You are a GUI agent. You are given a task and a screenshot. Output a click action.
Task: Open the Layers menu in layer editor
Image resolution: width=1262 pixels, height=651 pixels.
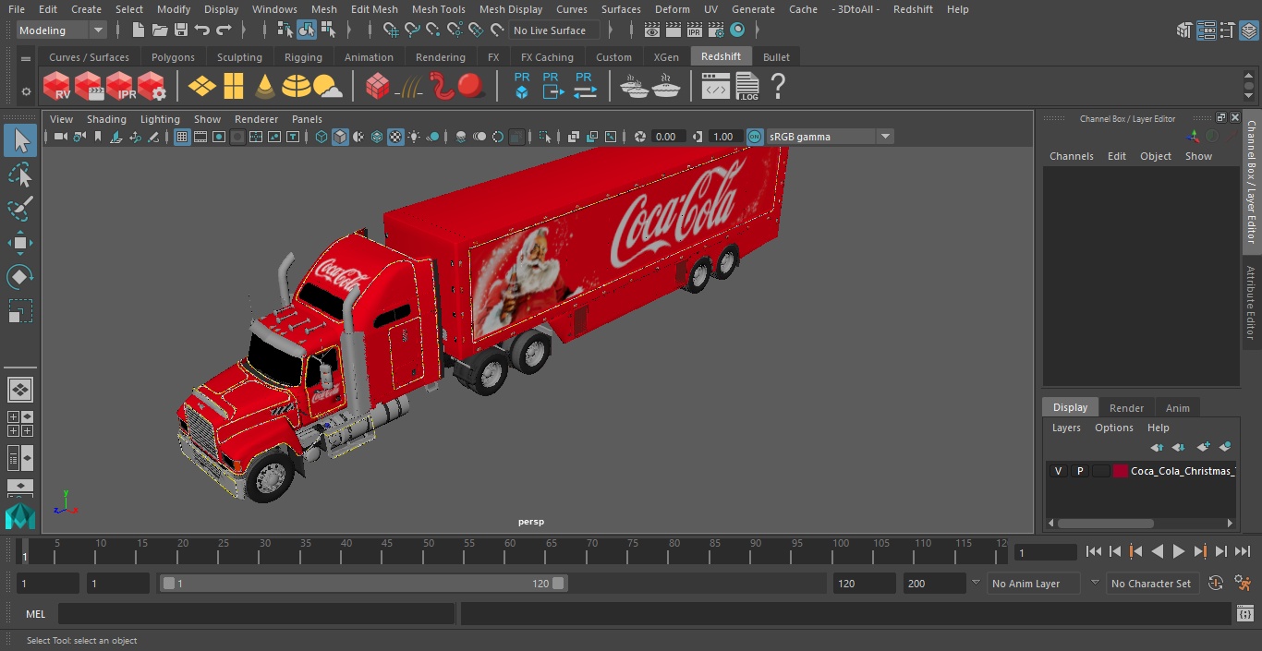tap(1066, 428)
